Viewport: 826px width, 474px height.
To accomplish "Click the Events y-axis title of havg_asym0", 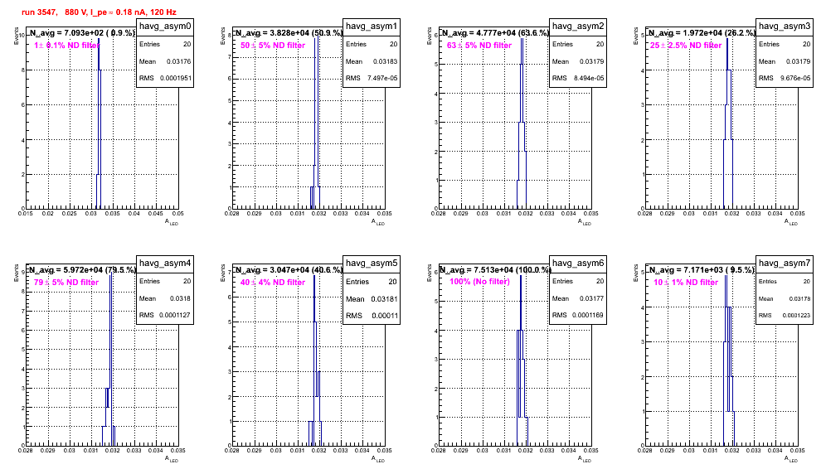I will 17,36.
